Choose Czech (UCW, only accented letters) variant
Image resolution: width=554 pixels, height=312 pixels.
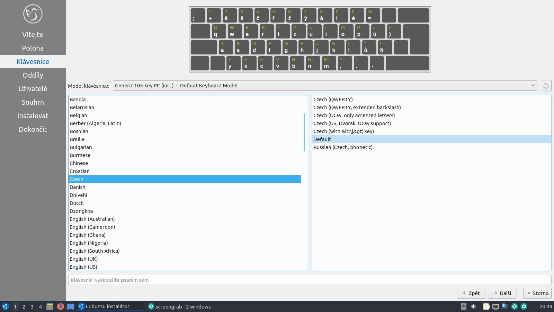click(431, 115)
